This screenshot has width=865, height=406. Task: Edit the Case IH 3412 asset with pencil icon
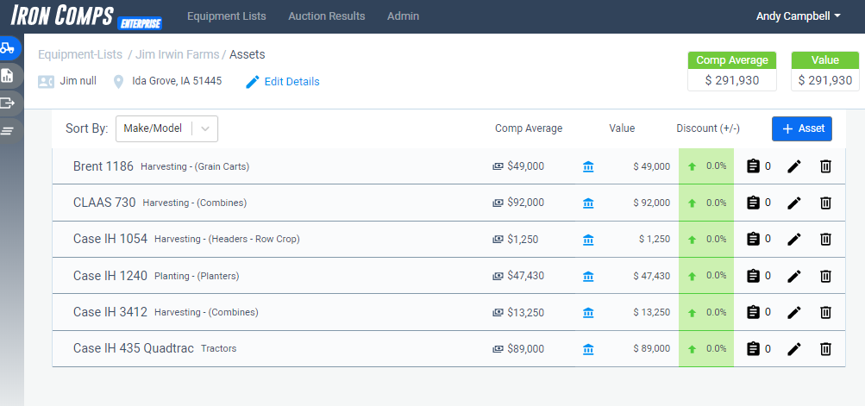(x=793, y=312)
